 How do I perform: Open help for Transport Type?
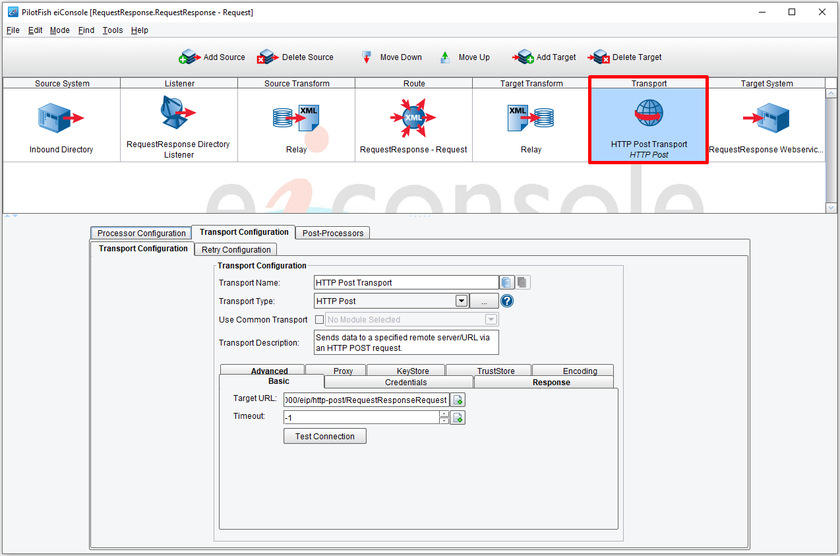(x=507, y=301)
